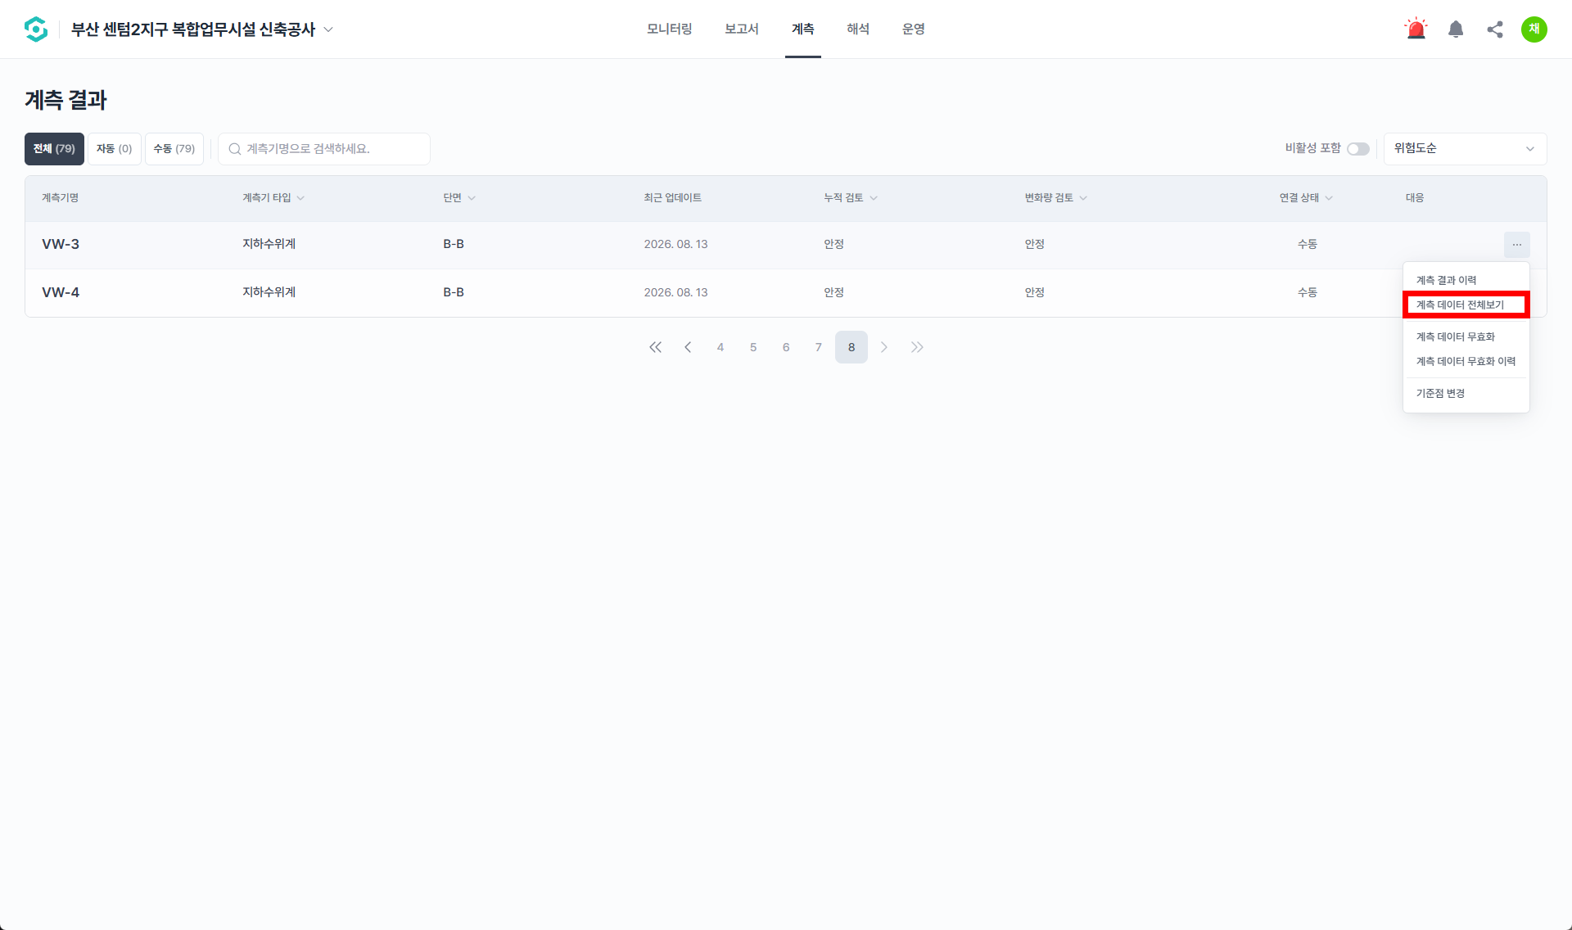Click the red siren alarm icon

[1416, 29]
